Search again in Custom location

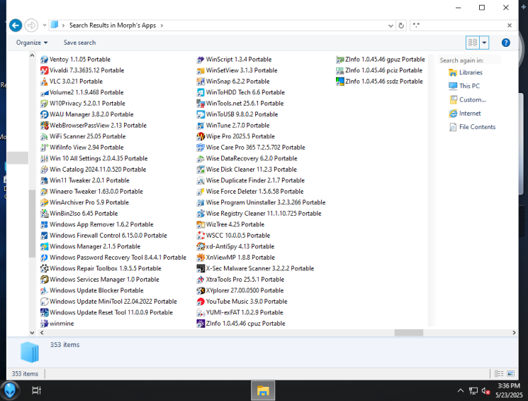coord(467,100)
